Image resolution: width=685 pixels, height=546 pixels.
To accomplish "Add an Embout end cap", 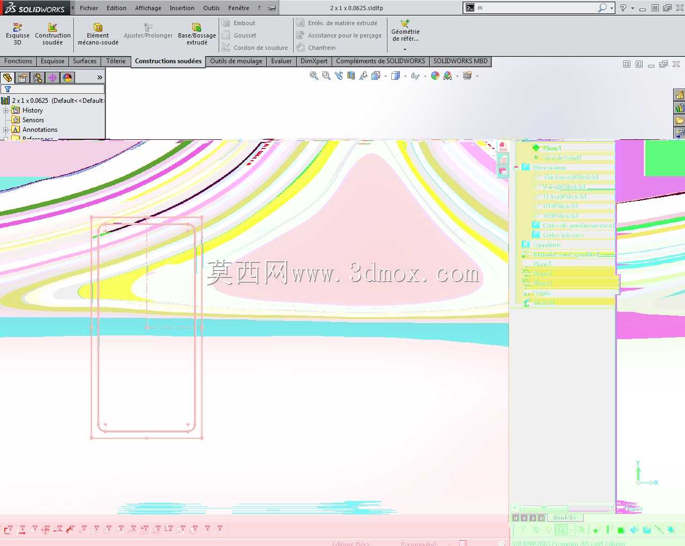I will (x=239, y=23).
